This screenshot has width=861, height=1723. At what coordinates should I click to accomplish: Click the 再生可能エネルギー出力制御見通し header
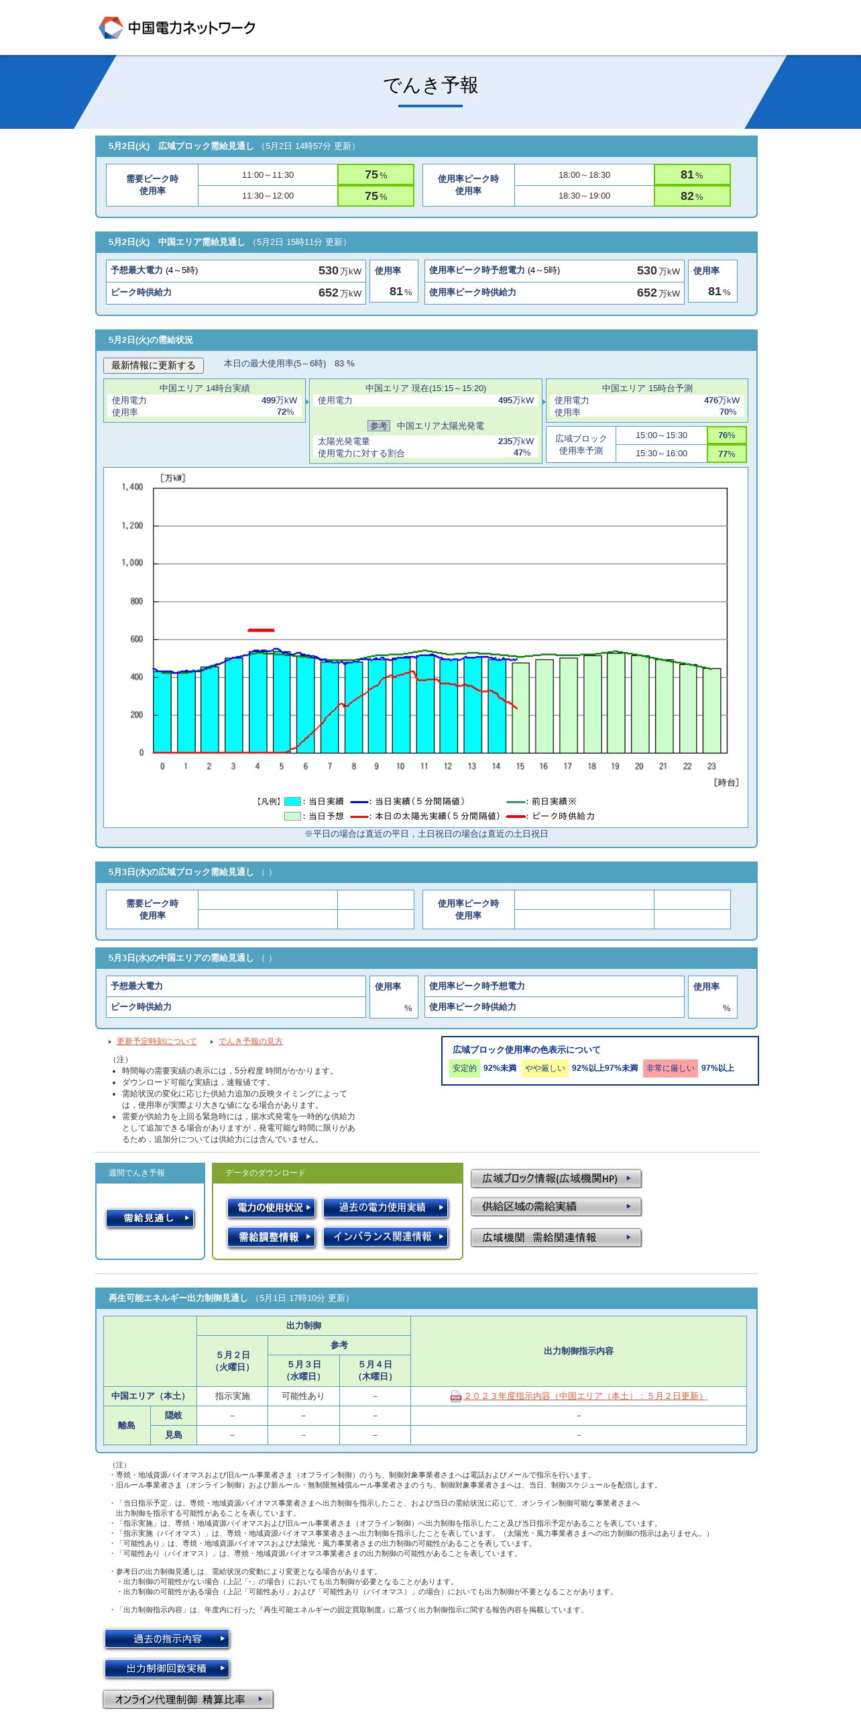426,1298
